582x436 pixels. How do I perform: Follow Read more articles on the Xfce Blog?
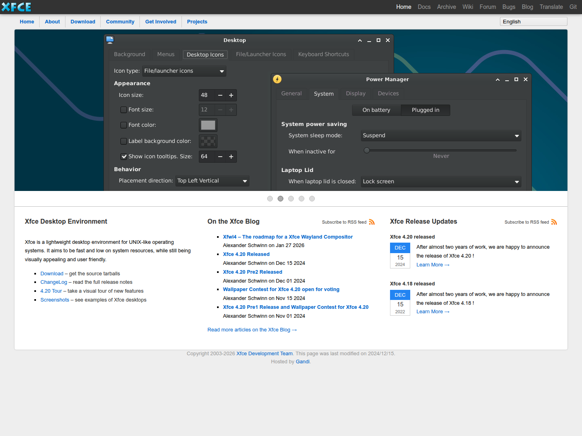[x=252, y=330]
